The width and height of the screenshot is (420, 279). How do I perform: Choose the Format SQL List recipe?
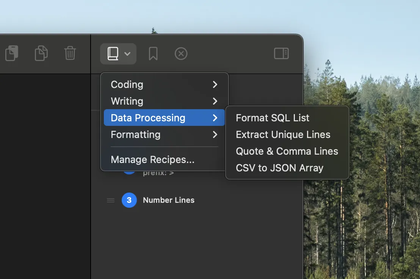[x=273, y=118]
